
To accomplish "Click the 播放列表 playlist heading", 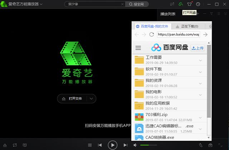I will click(168, 14).
